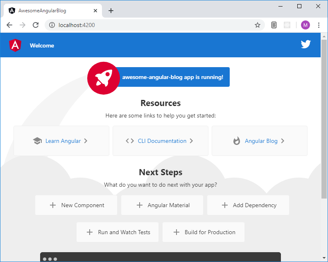The width and height of the screenshot is (328, 262).
Task: Click the Angular logo in the navbar
Action: [x=15, y=45]
